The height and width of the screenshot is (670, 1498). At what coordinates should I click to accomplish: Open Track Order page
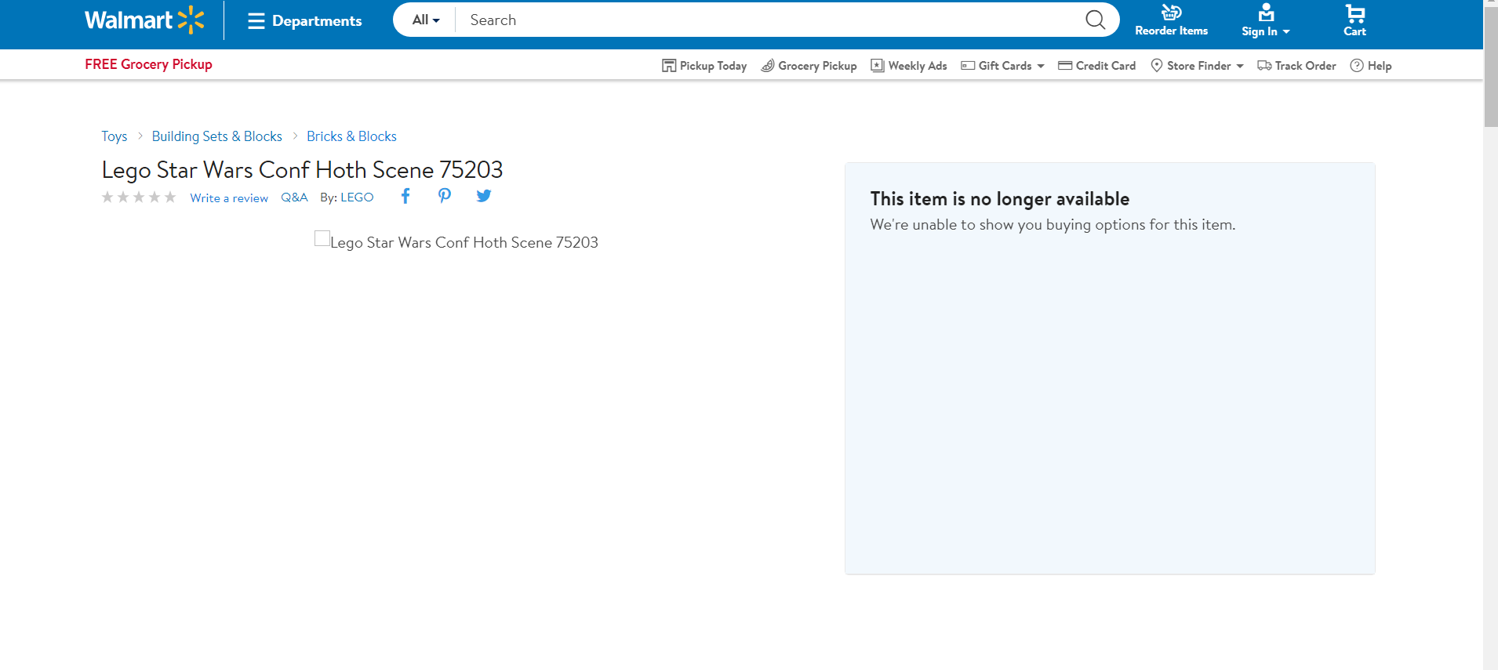coord(1296,66)
